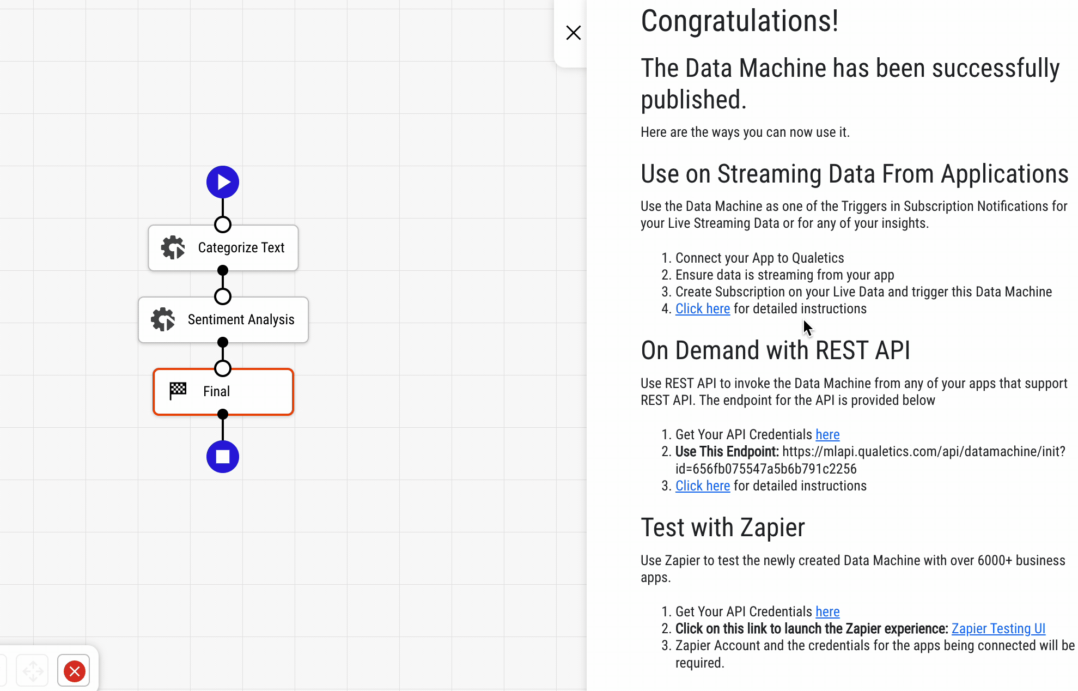Click the leftmost tool in the bottom toolbar
1078x691 pixels.
tap(3, 670)
